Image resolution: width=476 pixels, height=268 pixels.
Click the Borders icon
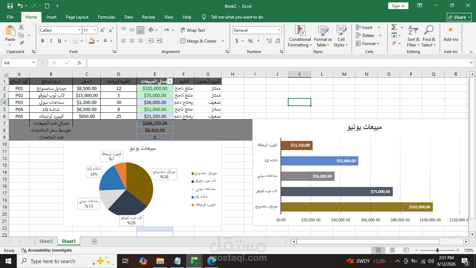point(76,41)
